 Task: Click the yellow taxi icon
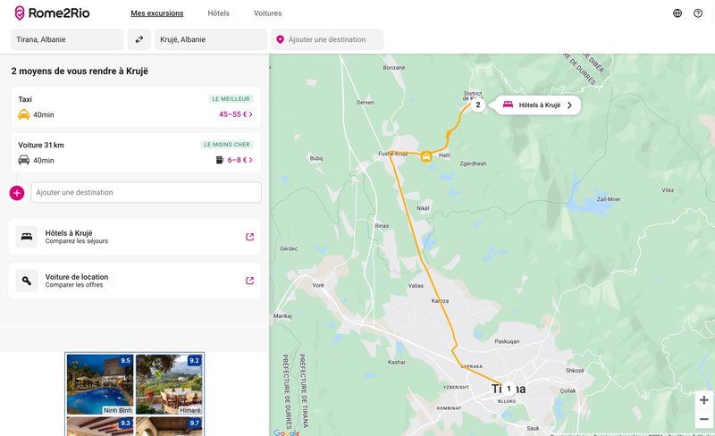[x=24, y=114]
